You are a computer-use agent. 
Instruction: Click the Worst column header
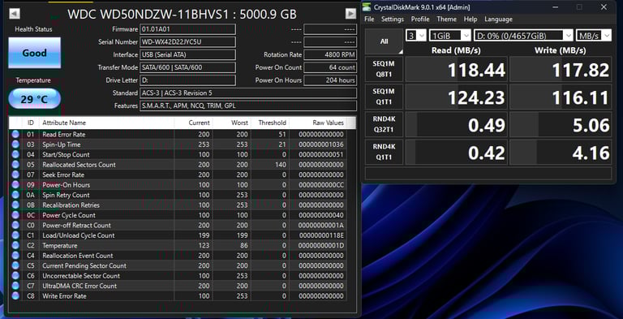[x=232, y=123]
